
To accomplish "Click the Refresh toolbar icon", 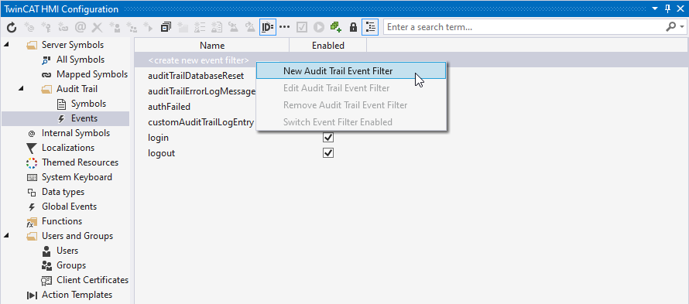I will [x=12, y=28].
